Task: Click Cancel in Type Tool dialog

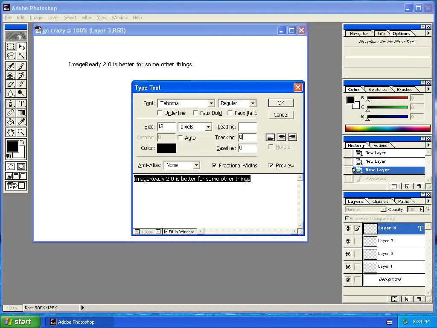Action: [281, 114]
